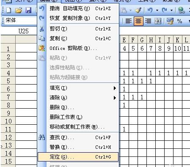
Task: Click cell E11 containing 1
Action: click(x=124, y=129)
